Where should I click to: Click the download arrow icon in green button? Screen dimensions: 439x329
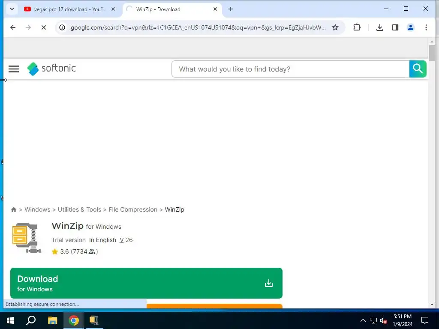point(268,283)
